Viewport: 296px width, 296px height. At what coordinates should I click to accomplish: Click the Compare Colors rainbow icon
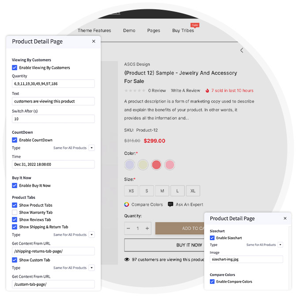127,205
